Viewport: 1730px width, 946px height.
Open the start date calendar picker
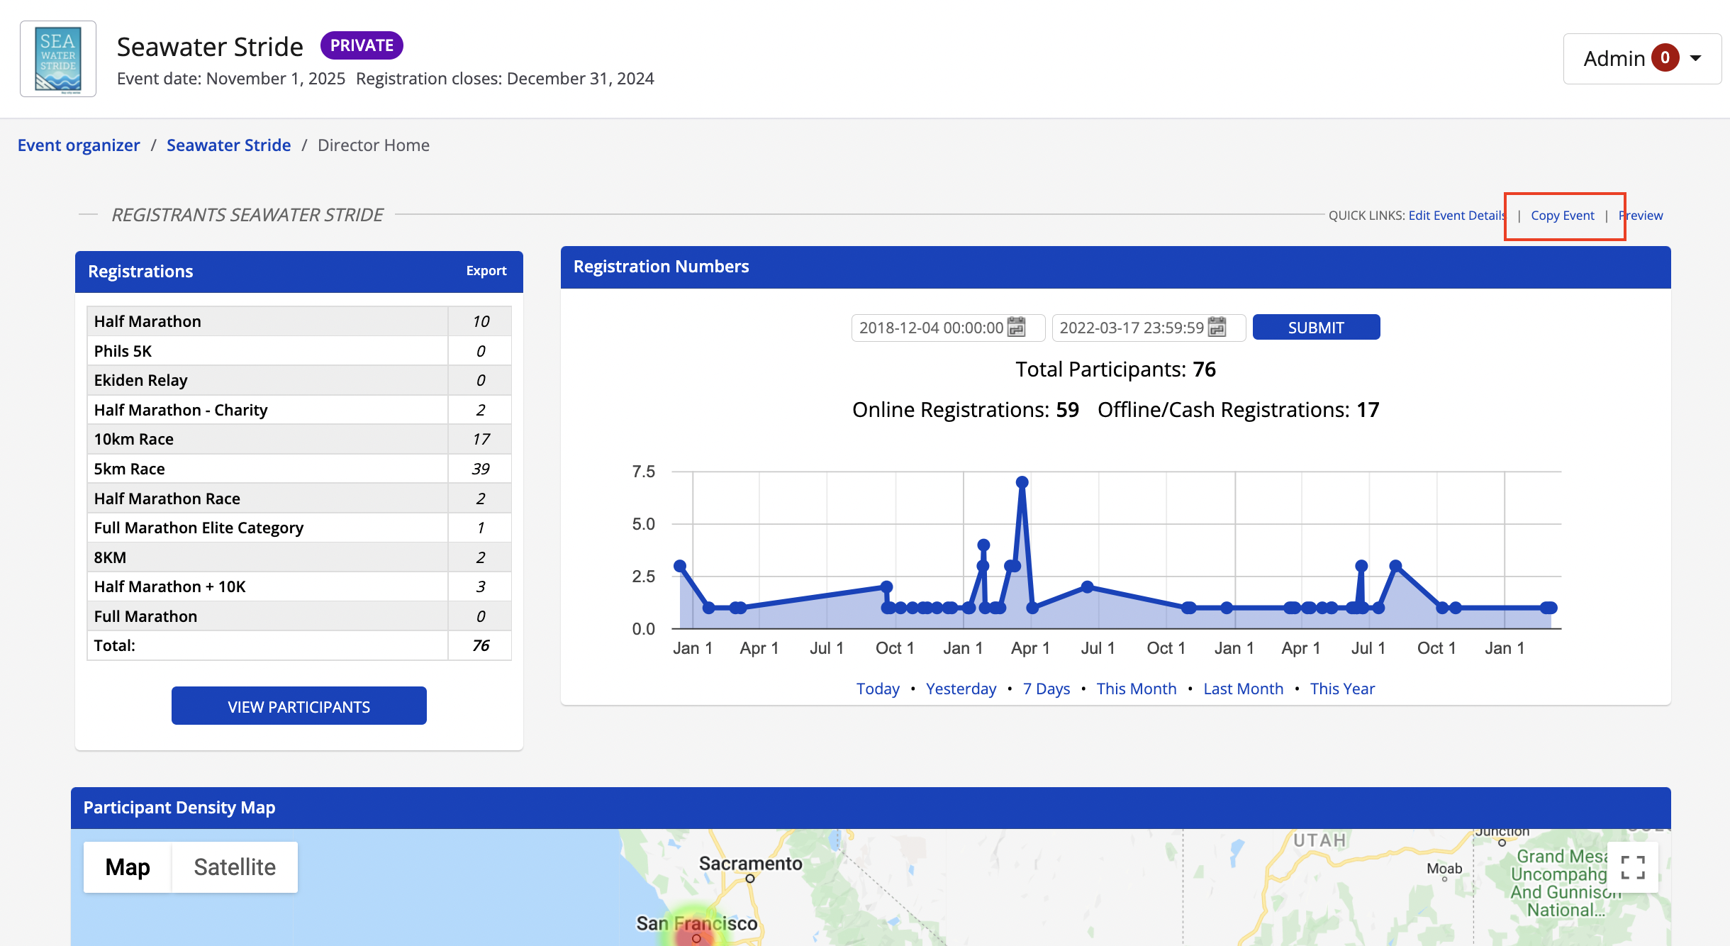(1016, 327)
